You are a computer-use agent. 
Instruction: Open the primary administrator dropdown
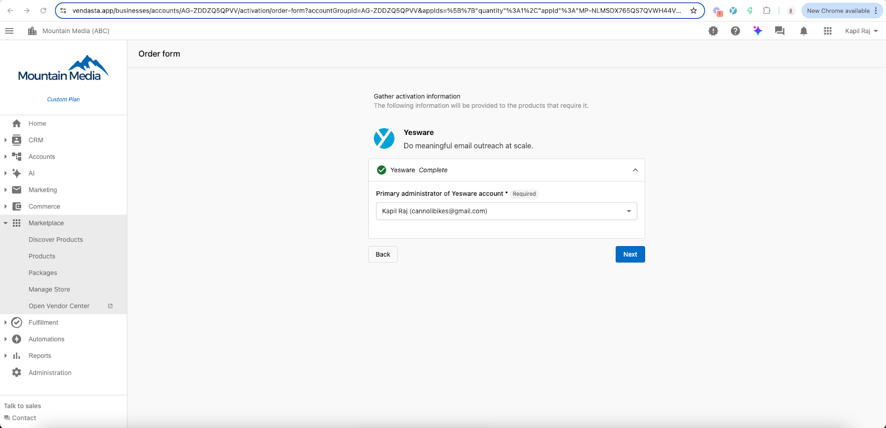[506, 211]
